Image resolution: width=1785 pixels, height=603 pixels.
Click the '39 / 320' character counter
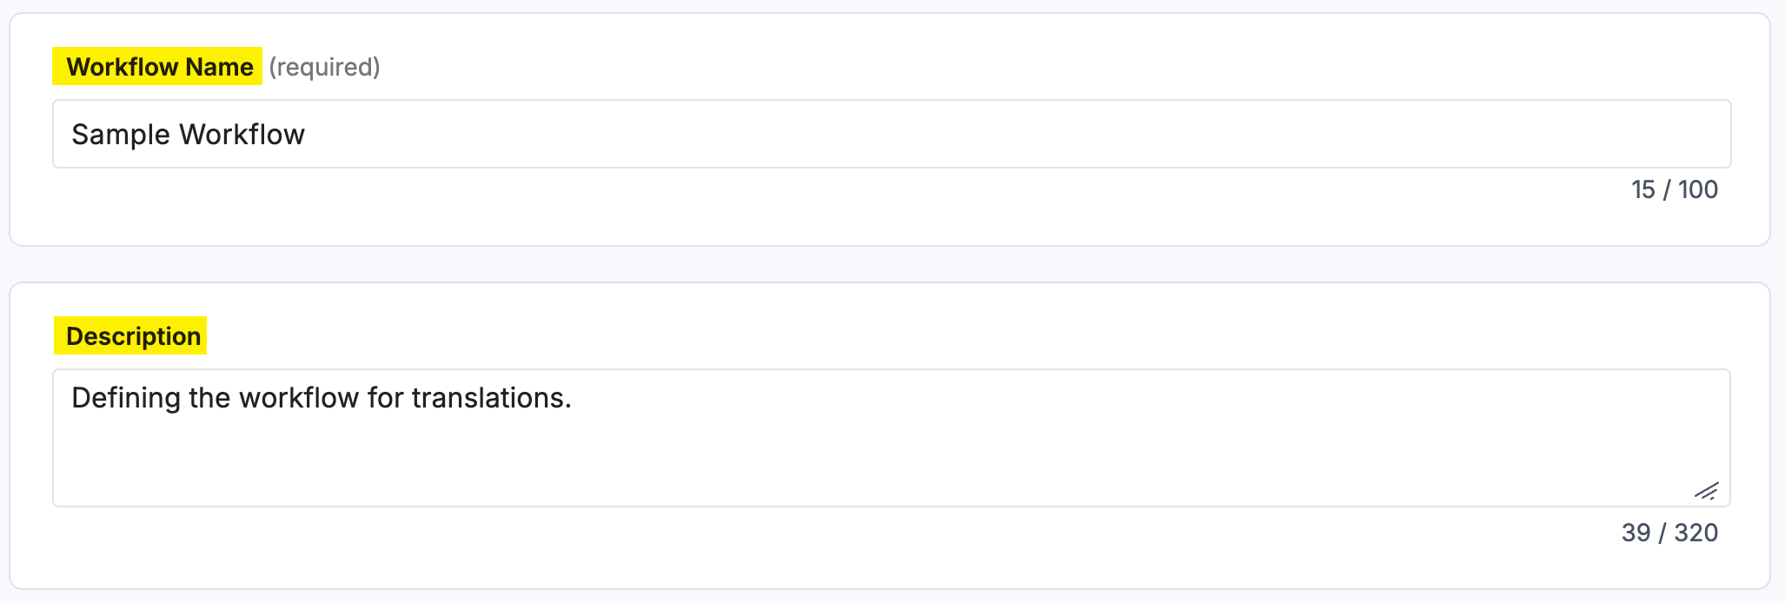1669,533
